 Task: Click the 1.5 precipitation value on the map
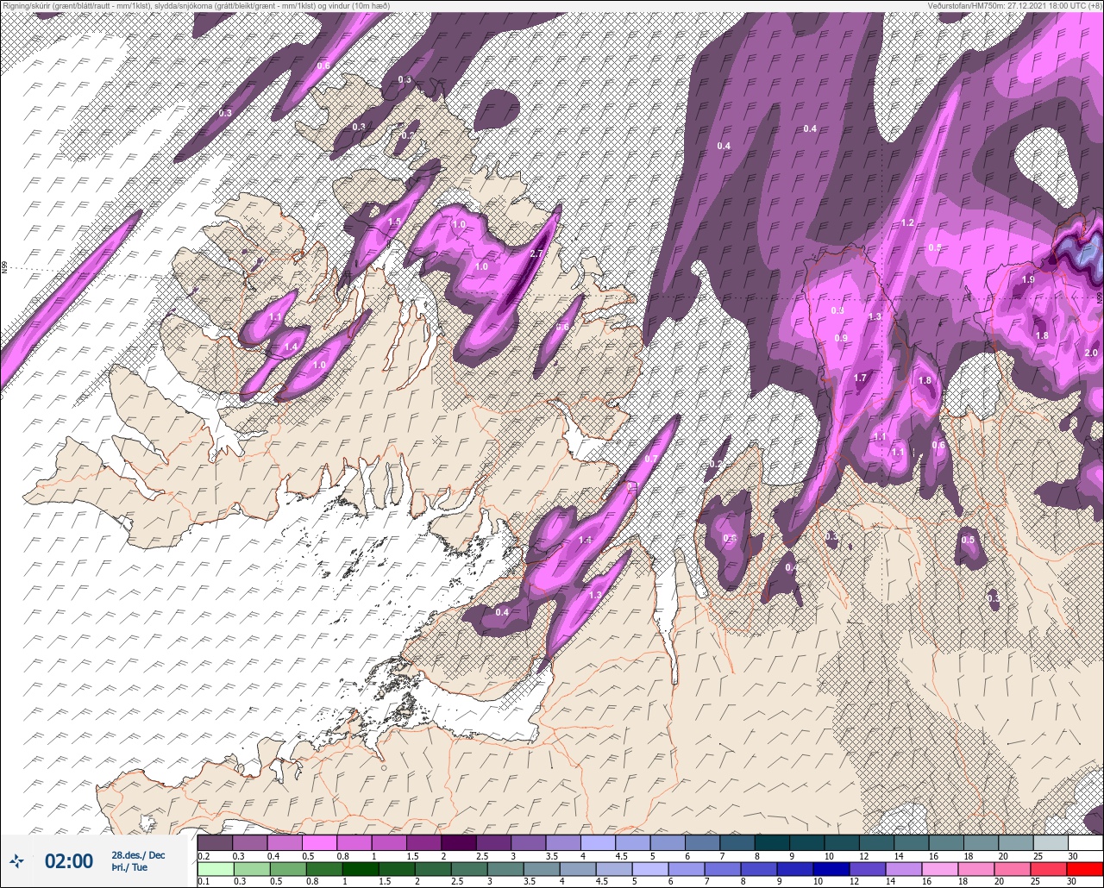tap(395, 222)
